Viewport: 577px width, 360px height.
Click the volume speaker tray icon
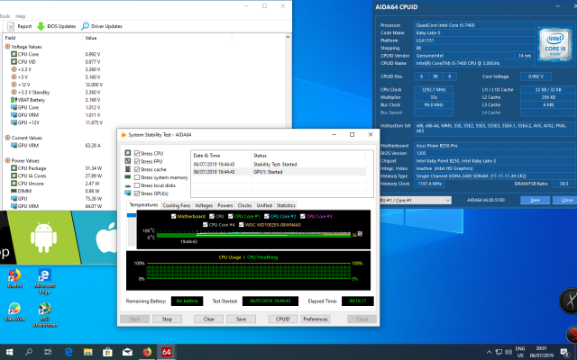click(508, 352)
